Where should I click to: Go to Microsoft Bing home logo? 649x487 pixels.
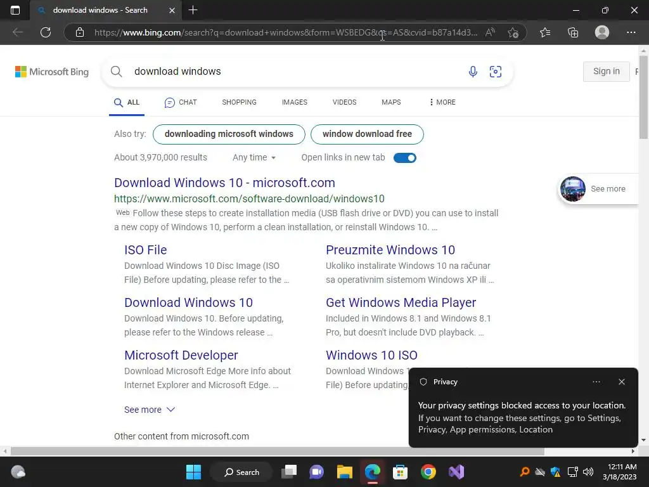(52, 72)
